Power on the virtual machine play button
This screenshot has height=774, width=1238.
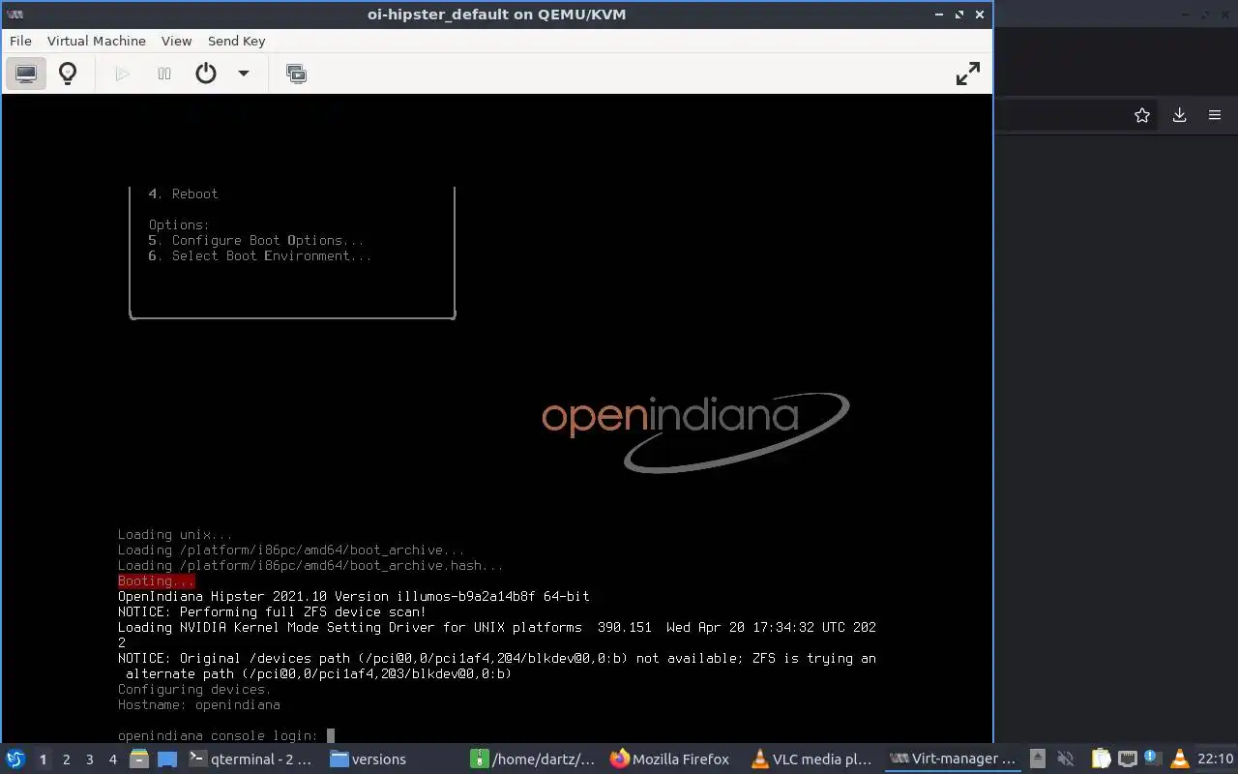coord(122,74)
